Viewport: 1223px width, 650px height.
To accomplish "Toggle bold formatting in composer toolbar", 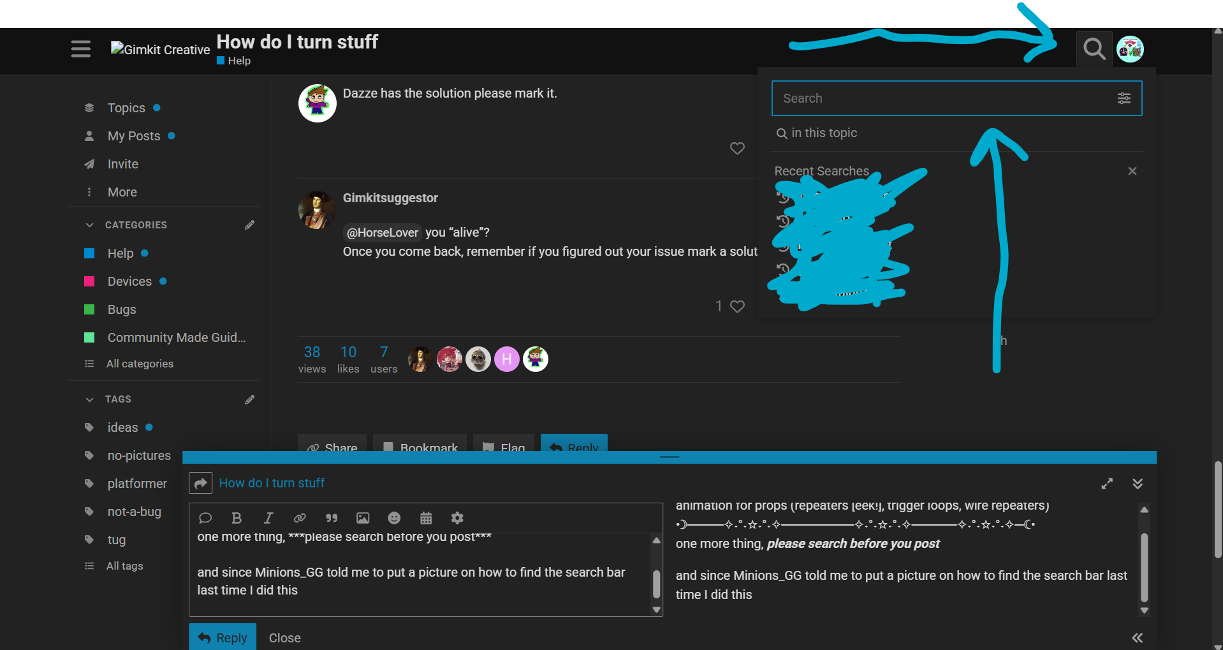I will tap(237, 518).
